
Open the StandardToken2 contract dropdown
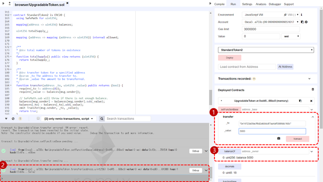coord(266,50)
